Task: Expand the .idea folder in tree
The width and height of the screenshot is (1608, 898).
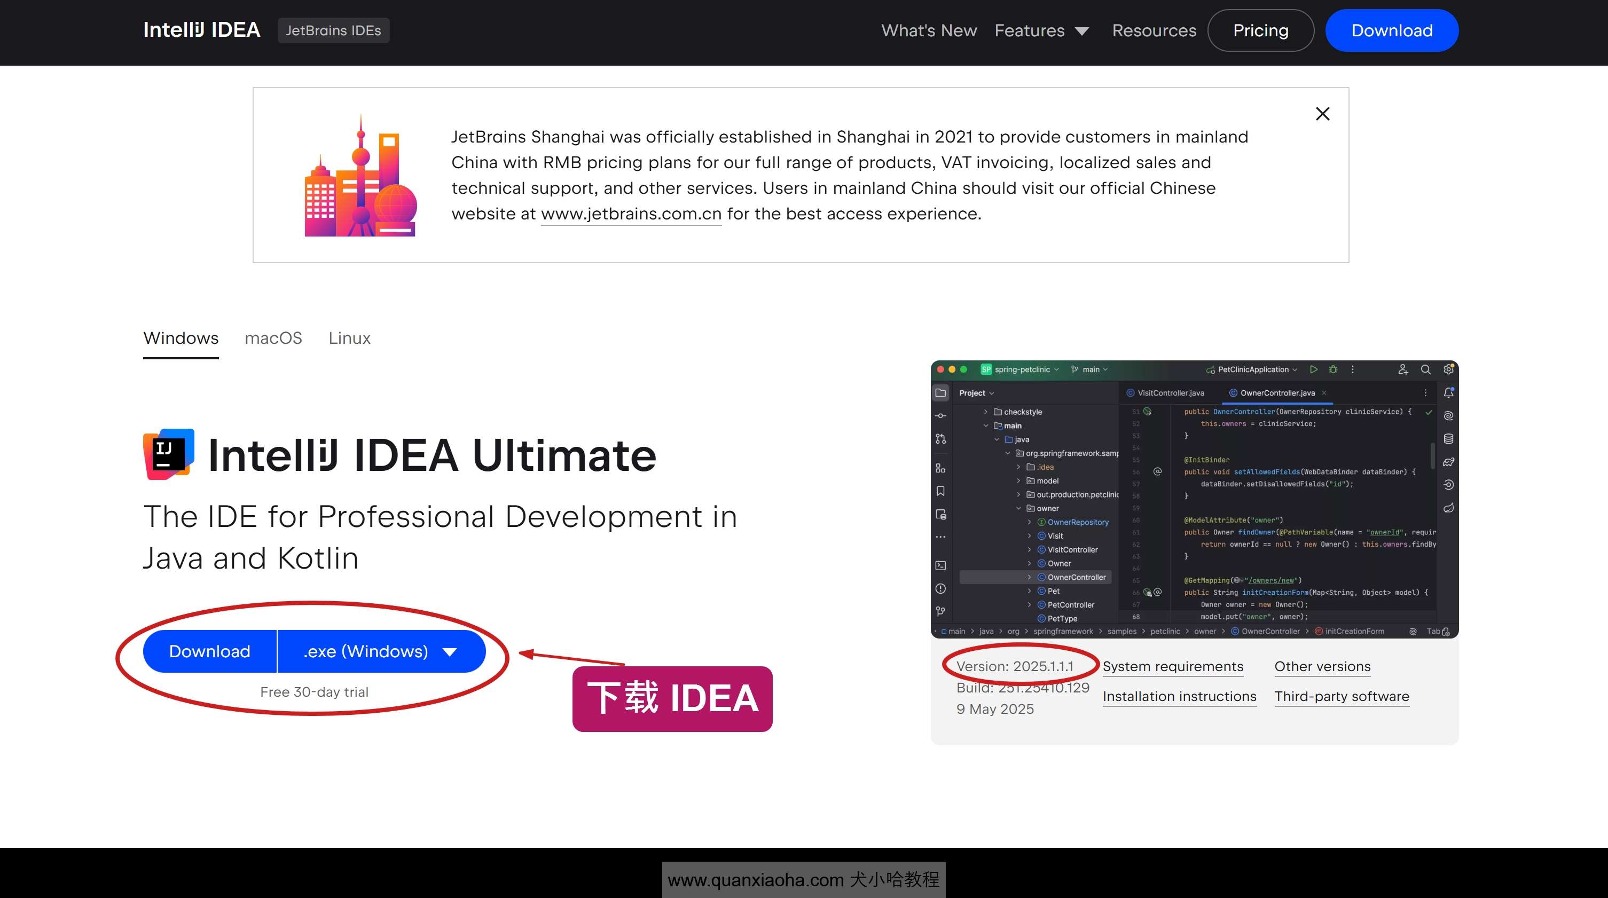Action: click(1019, 467)
